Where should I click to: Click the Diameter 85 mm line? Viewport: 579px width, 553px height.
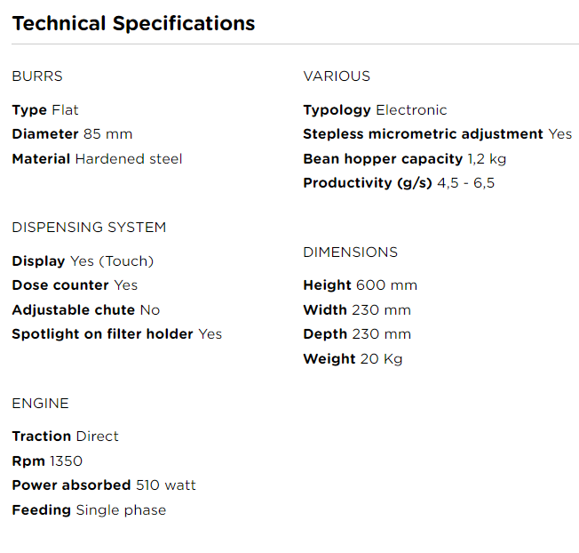coord(72,134)
